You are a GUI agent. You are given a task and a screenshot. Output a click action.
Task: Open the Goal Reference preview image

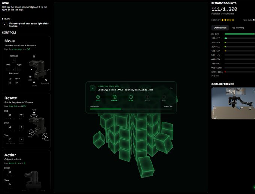tap(233, 103)
